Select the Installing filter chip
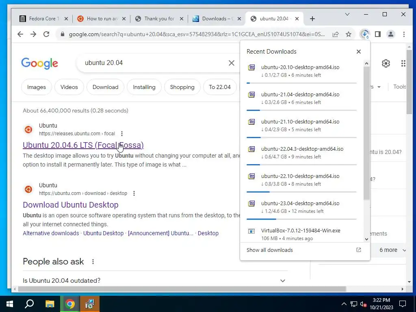Viewport: 416px width, 312px height. point(144,87)
